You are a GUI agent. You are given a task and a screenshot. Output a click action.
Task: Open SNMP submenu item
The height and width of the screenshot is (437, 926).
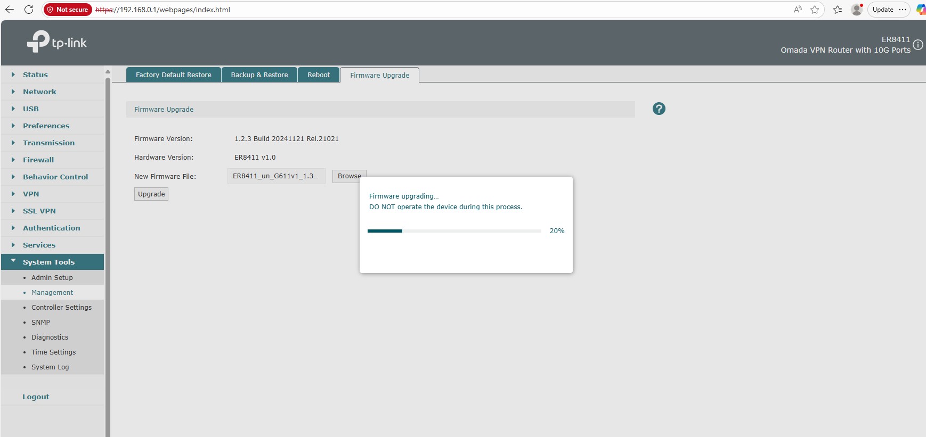(52, 322)
